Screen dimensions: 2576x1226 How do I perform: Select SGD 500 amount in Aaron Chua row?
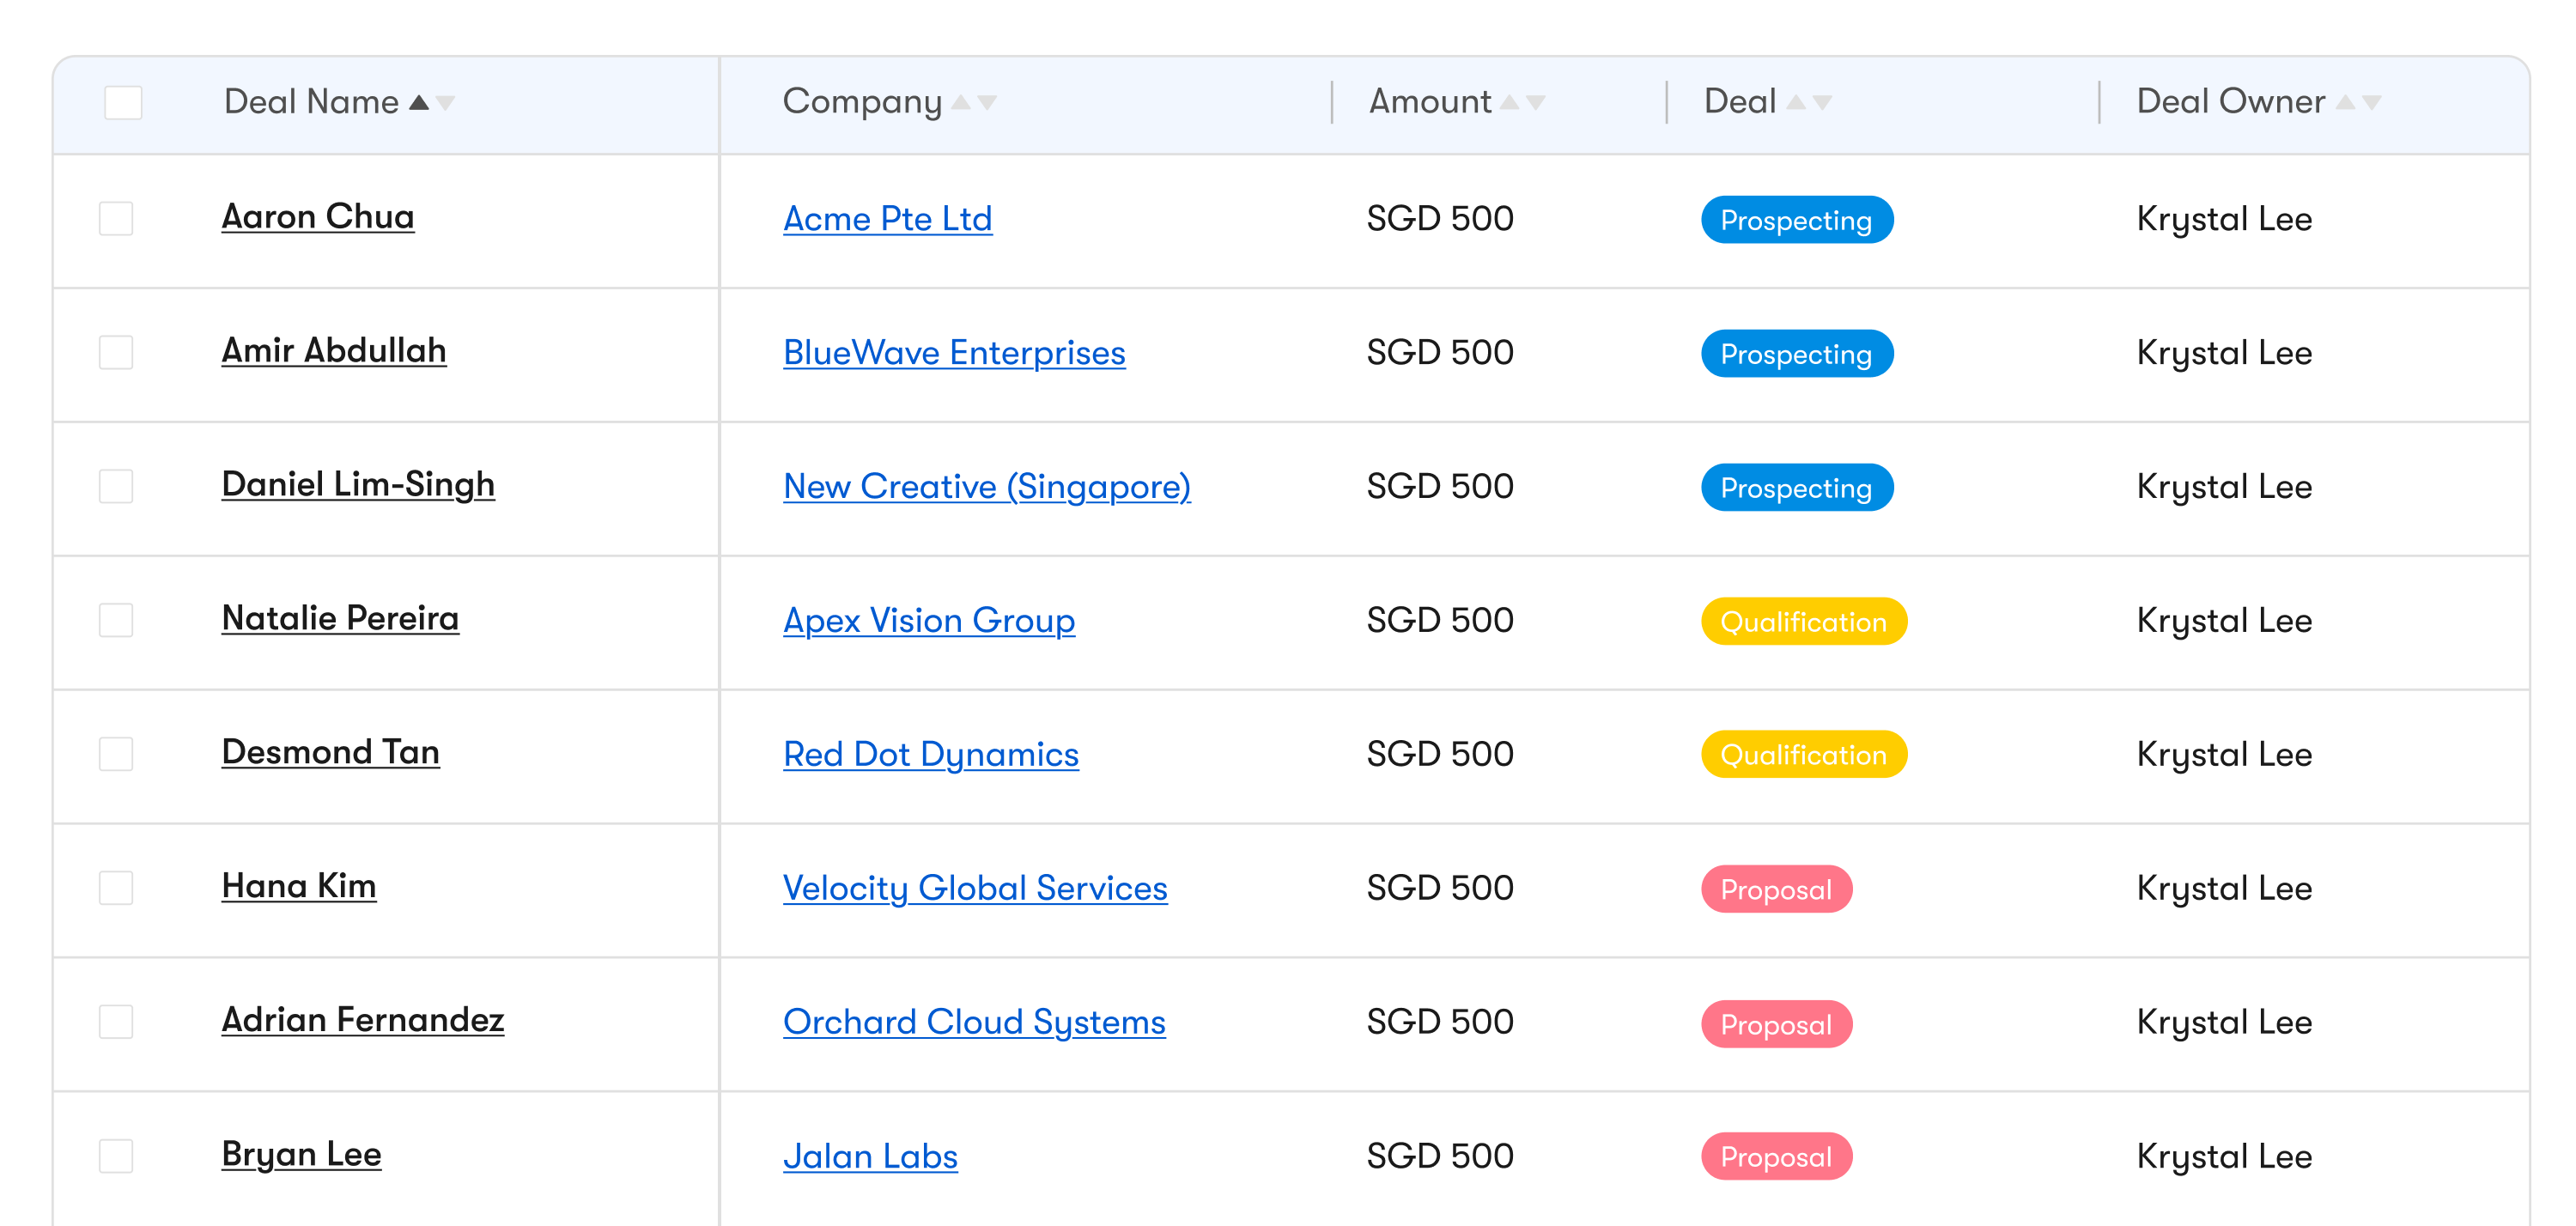pyautogui.click(x=1440, y=219)
